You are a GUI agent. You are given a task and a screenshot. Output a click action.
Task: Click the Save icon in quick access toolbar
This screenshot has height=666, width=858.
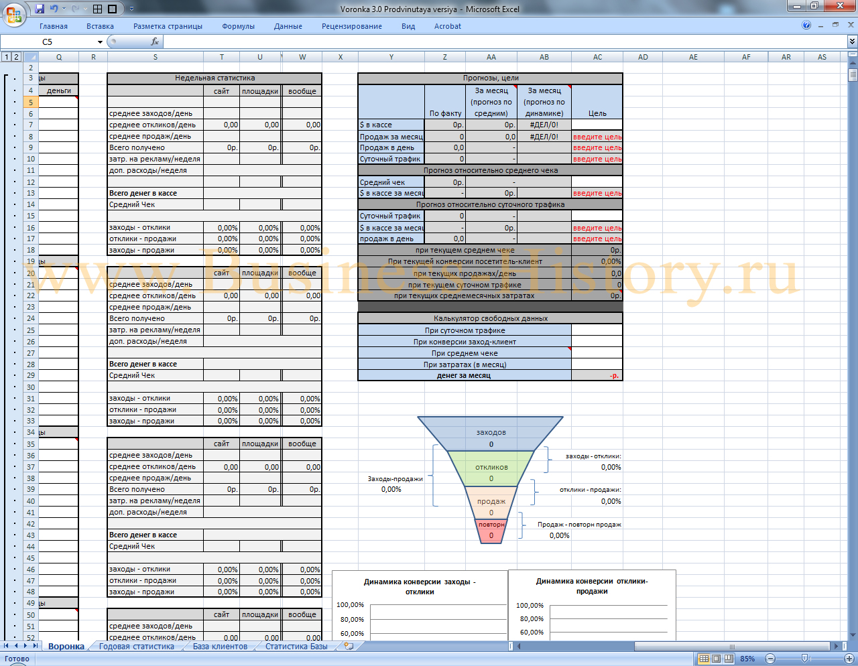tap(40, 9)
